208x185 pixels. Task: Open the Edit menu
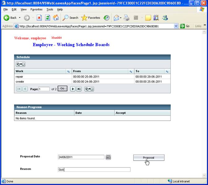(14, 9)
